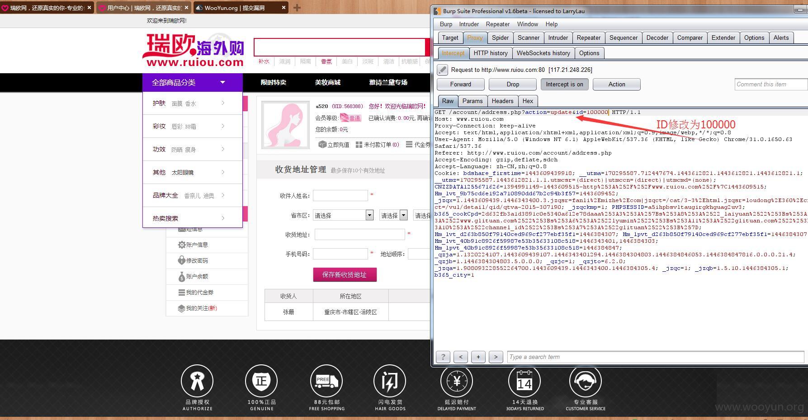Click the 普通 member level badge
808x420 pixels.
pos(351,118)
